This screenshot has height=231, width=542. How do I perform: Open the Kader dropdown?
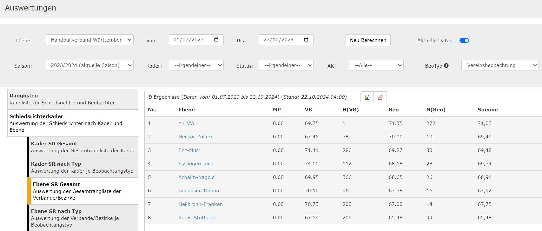(x=196, y=65)
